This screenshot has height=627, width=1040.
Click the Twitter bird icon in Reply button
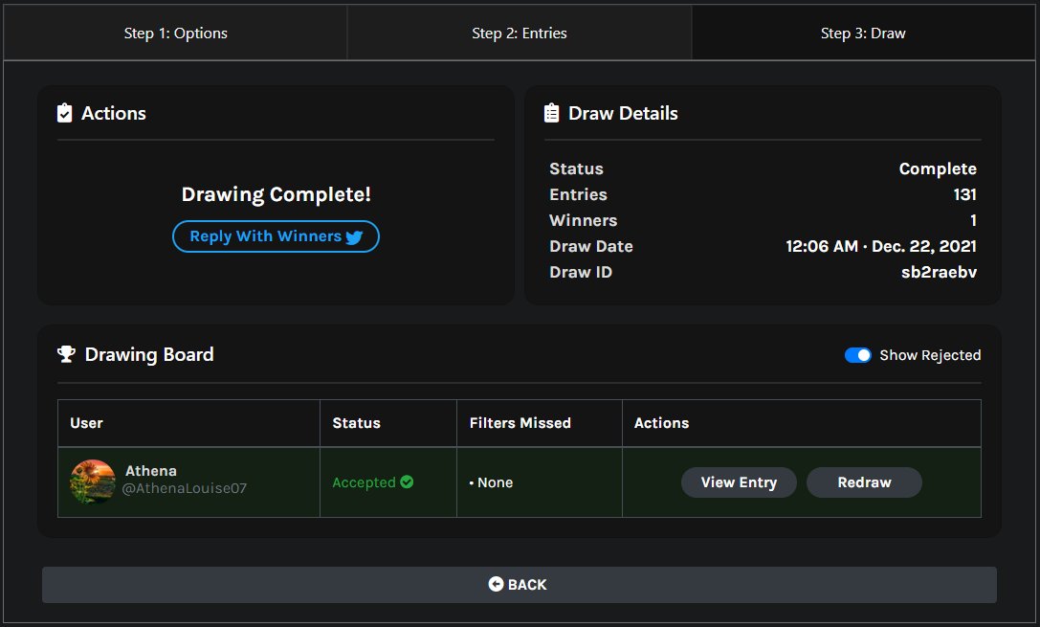click(x=354, y=236)
